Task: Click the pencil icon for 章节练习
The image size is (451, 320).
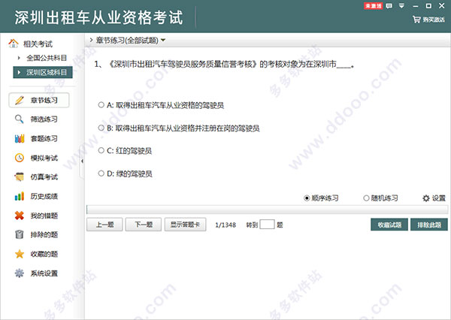Action: click(20, 100)
